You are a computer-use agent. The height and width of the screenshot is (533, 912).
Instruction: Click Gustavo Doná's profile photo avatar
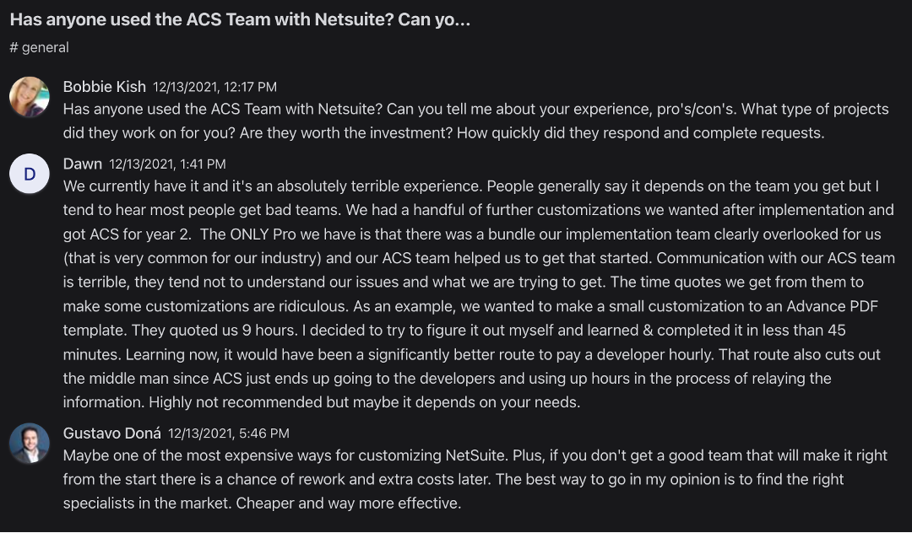(30, 444)
